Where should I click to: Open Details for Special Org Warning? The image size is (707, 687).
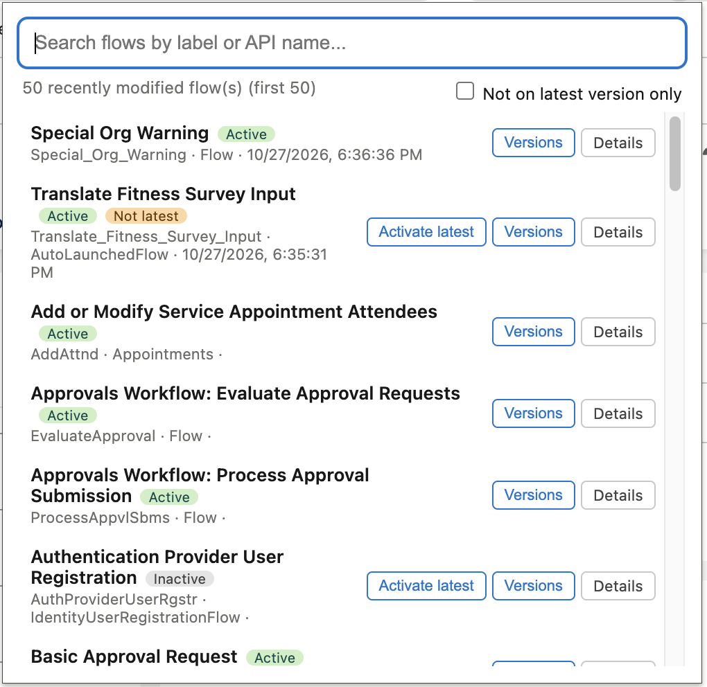(x=618, y=143)
